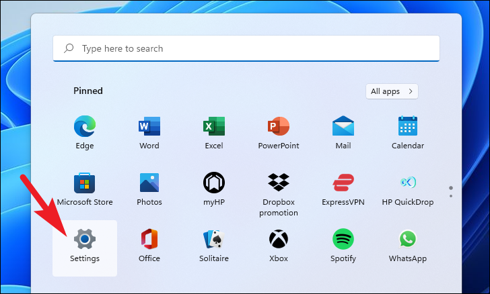
Task: Launch PowerPoint from Start menu
Action: pyautogui.click(x=279, y=126)
